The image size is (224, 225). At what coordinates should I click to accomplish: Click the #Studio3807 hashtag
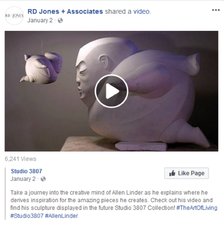click(x=27, y=216)
